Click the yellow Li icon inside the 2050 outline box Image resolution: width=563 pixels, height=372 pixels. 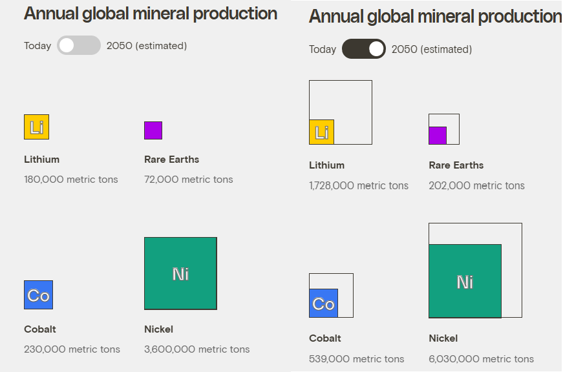coord(321,132)
